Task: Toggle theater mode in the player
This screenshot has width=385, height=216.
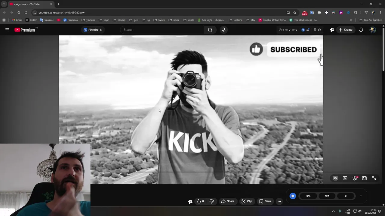Action: click(x=364, y=178)
